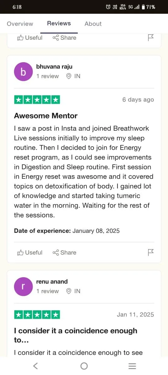
Task: Switch to the Overview tab
Action: (x=20, y=24)
